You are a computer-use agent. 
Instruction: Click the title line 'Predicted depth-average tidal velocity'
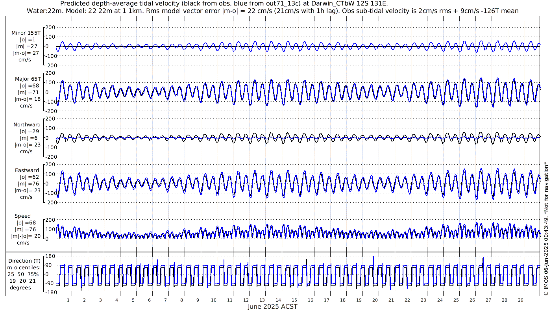click(x=224, y=4)
